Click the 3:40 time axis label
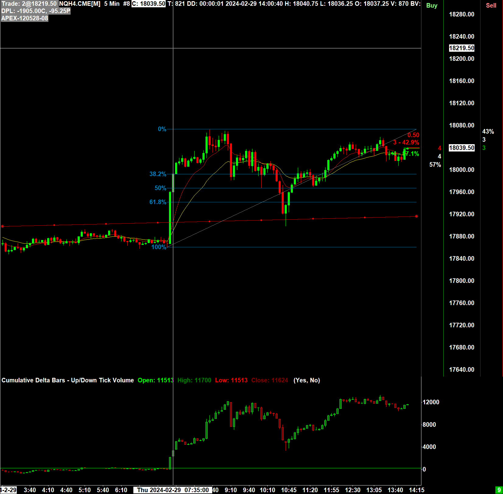Image resolution: width=503 pixels, height=494 pixels. point(30,490)
